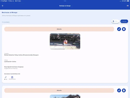The image size is (130, 98).
Task: Select the Laminación Colina text
Action: (x=10, y=62)
